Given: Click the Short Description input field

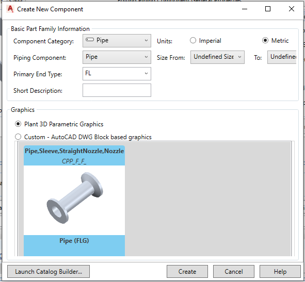Looking at the screenshot, I should [x=117, y=90].
